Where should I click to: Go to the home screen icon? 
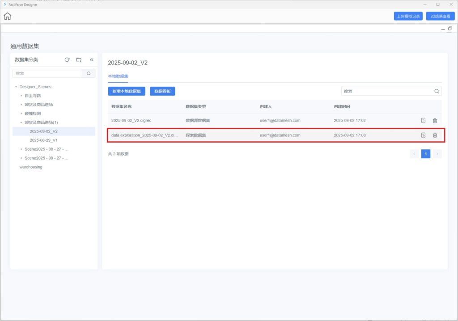7,16
